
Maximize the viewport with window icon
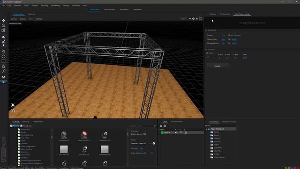[x=200, y=19]
